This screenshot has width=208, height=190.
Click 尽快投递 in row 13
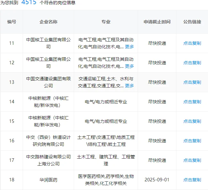157,82
